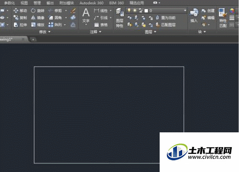Click Match Properties (特性匹配) brush icon
This screenshot has height=172, width=239.
click(223, 18)
